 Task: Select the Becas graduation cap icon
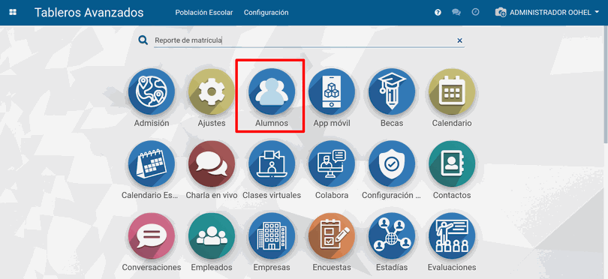(x=392, y=91)
